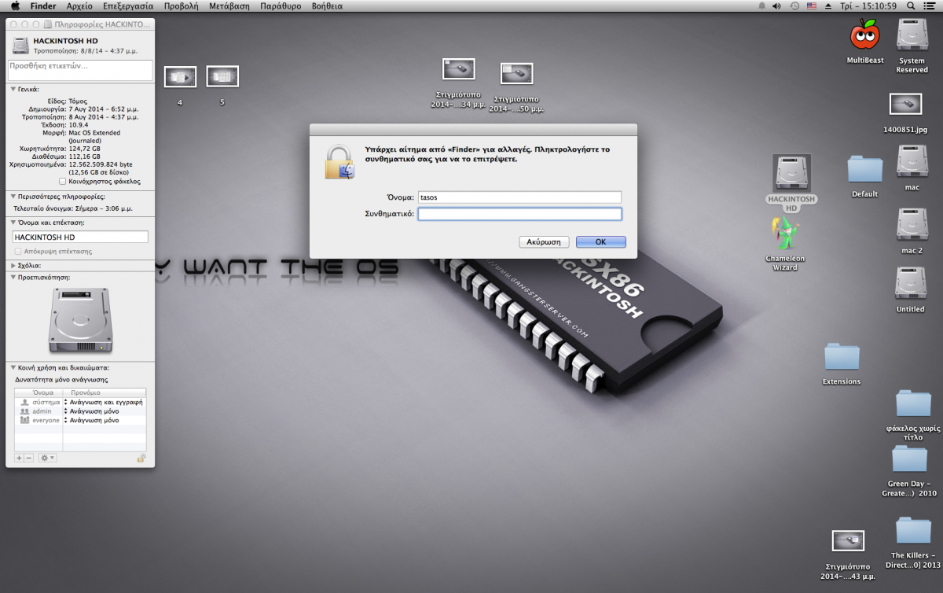943x593 pixels.
Task: Select screenshot file ending 50 μ.μ.
Action: [x=516, y=74]
